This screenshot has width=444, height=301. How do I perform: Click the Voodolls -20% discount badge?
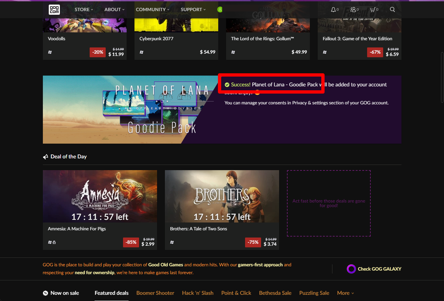98,52
